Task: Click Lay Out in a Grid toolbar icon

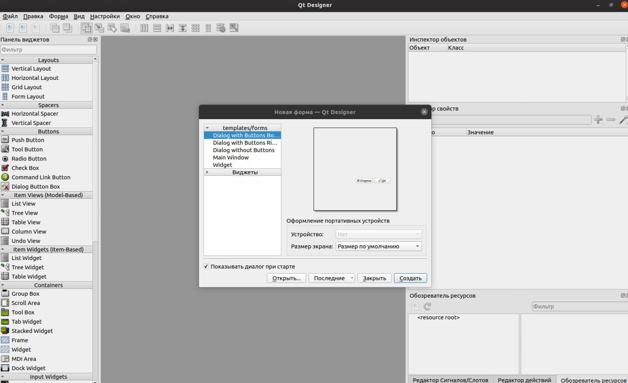Action: click(x=195, y=28)
